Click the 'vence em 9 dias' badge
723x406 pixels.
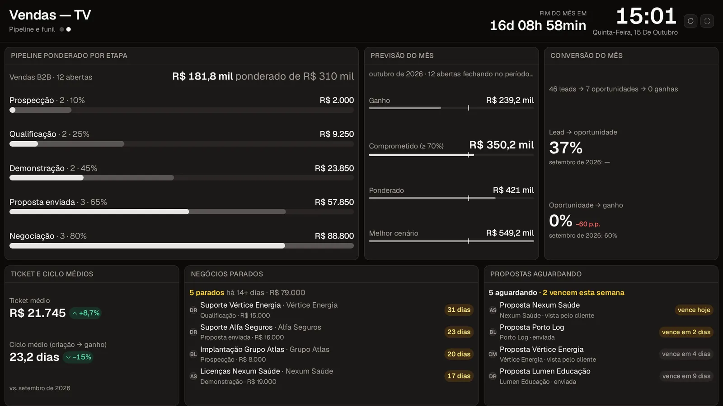pyautogui.click(x=686, y=376)
